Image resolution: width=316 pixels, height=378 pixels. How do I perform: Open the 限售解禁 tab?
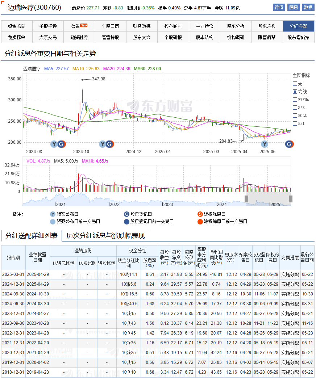(x=267, y=37)
